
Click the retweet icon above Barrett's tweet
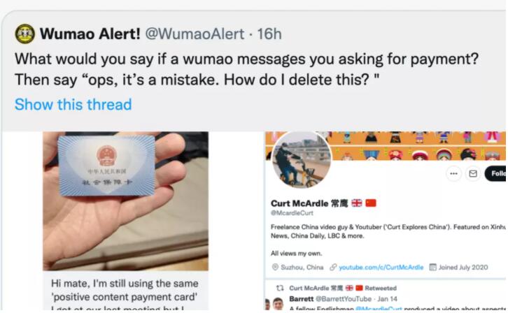pyautogui.click(x=280, y=288)
